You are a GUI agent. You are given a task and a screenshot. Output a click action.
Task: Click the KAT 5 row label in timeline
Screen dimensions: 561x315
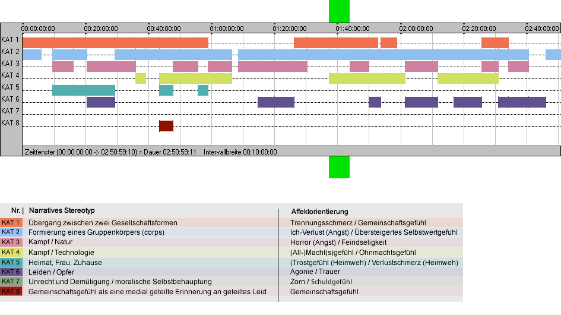10,87
